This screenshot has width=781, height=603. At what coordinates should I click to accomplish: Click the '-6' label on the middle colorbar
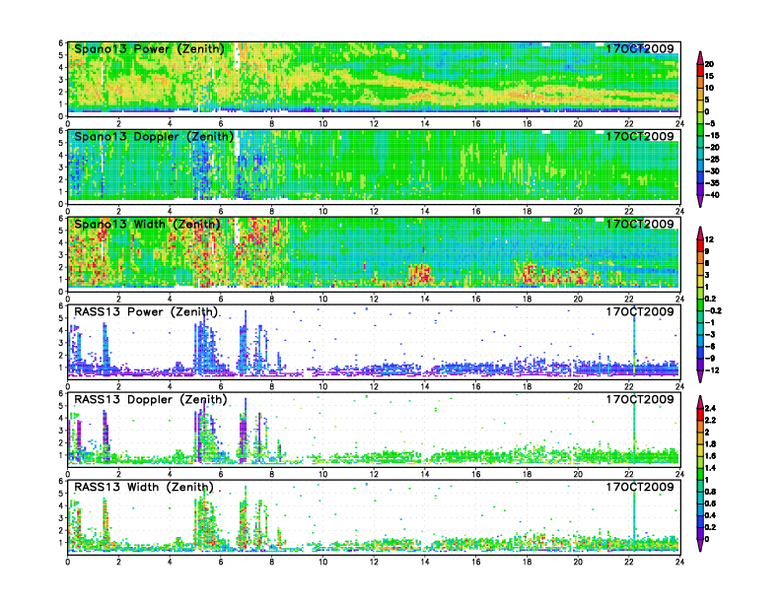click(x=710, y=347)
